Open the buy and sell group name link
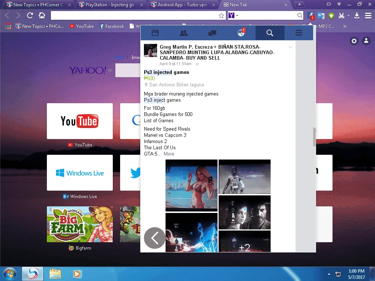The width and height of the screenshot is (375, 281). [x=217, y=52]
